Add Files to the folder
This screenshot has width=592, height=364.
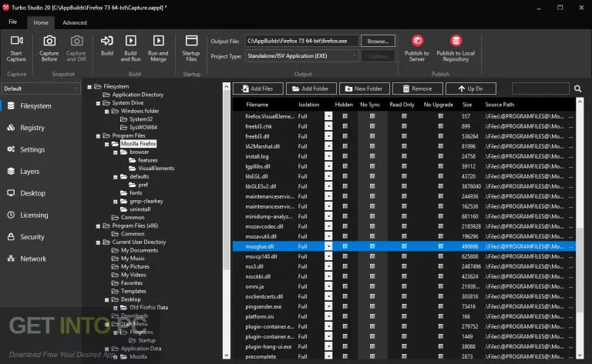pos(258,88)
